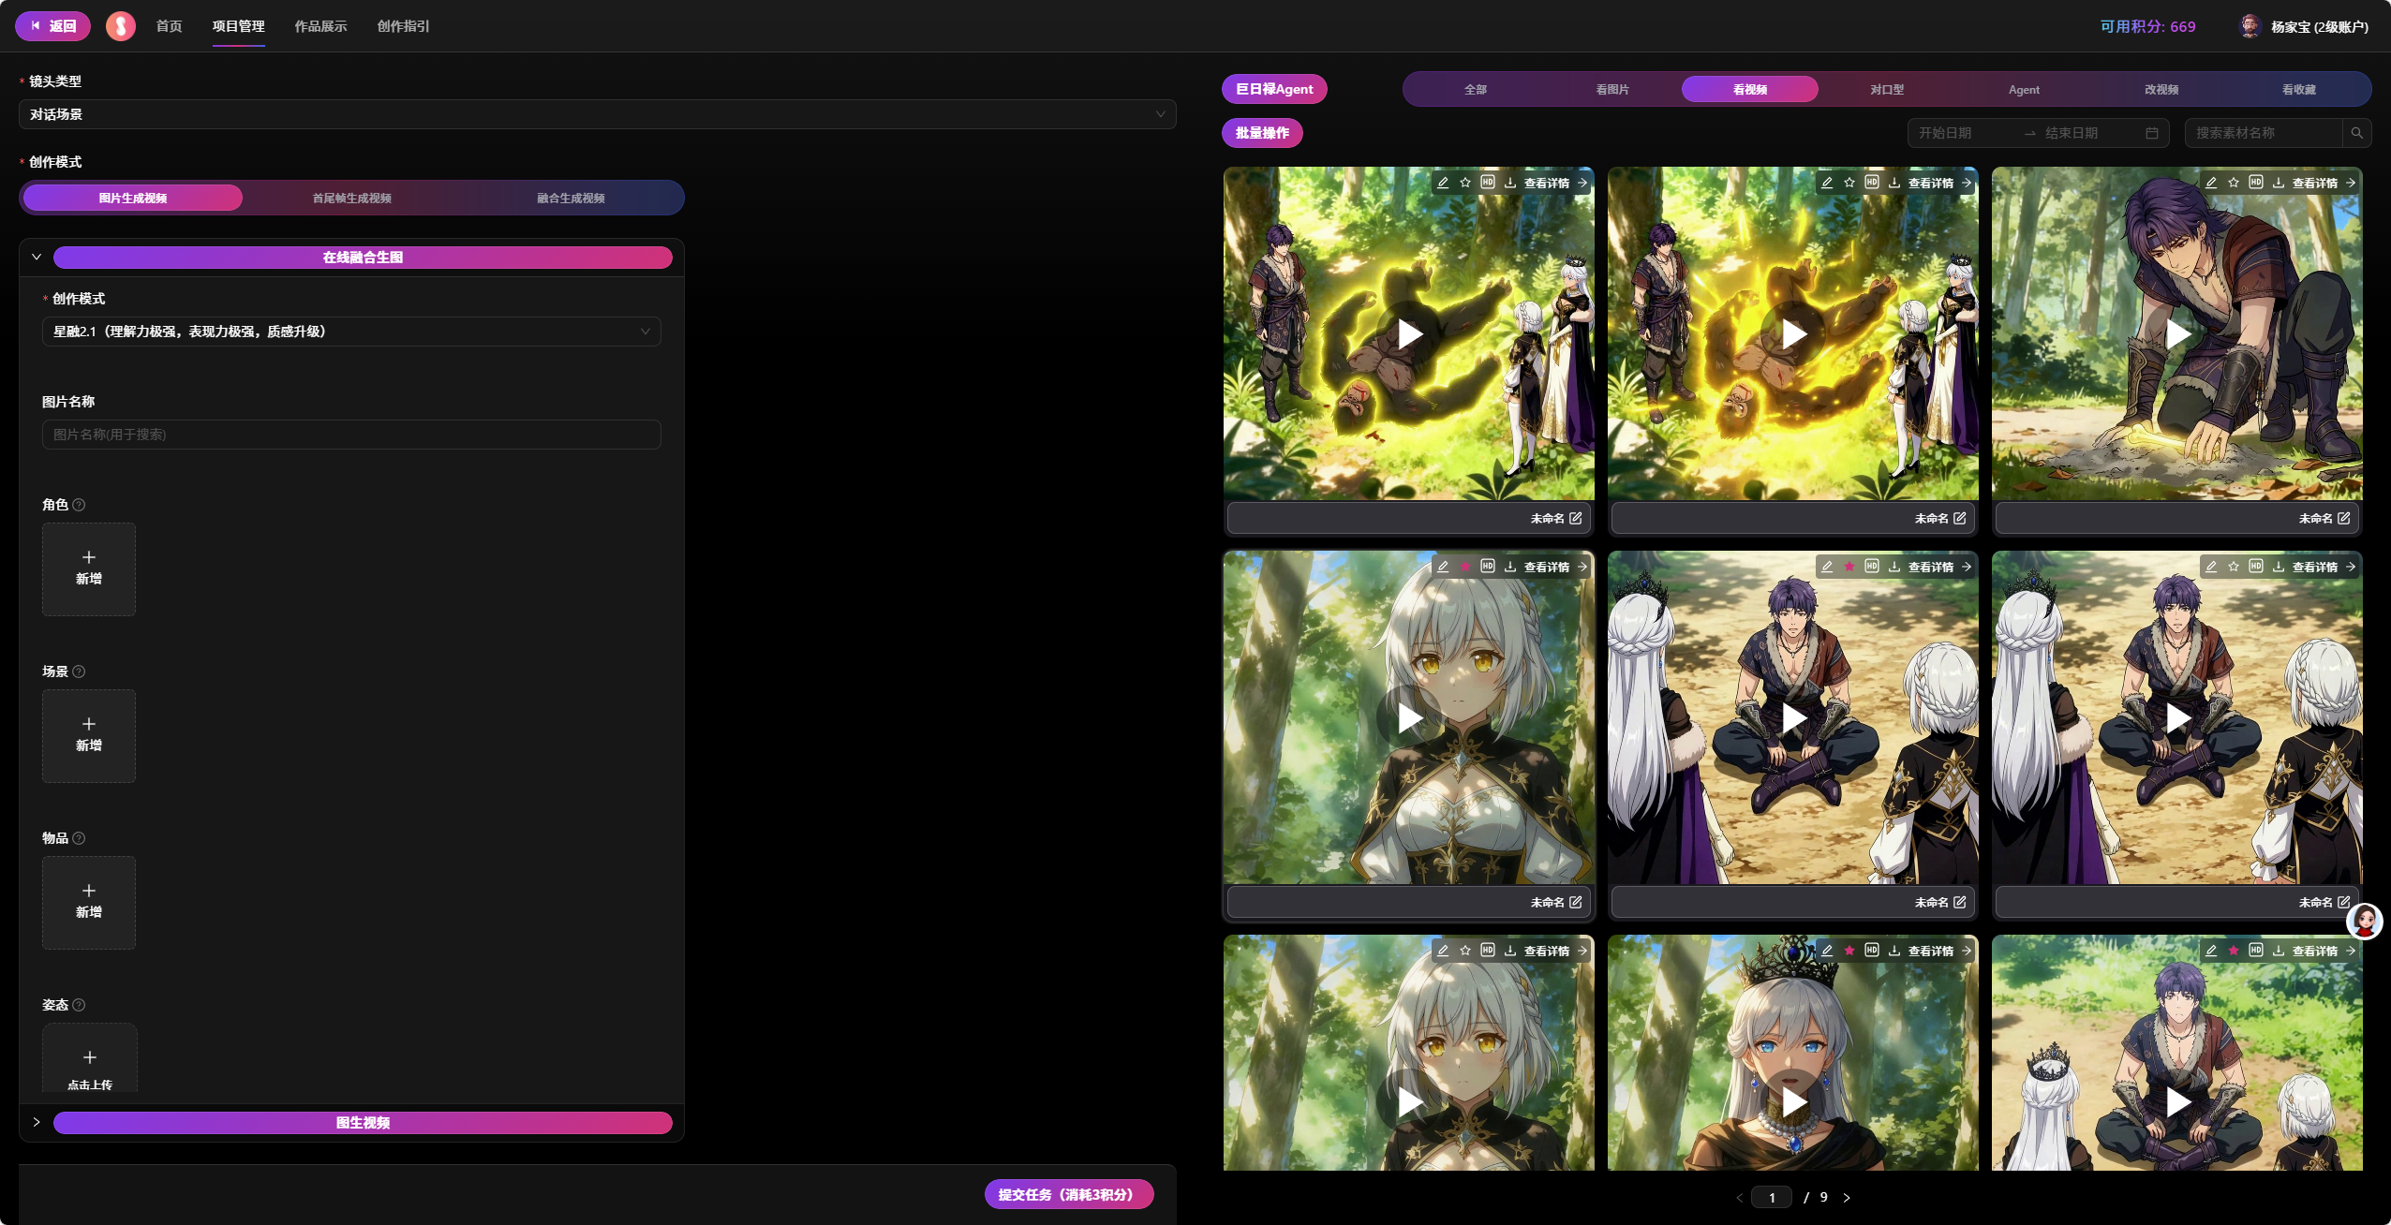The width and height of the screenshot is (2391, 1225).
Task: Unfavorite the white-haired girl video pink star
Action: click(1465, 567)
